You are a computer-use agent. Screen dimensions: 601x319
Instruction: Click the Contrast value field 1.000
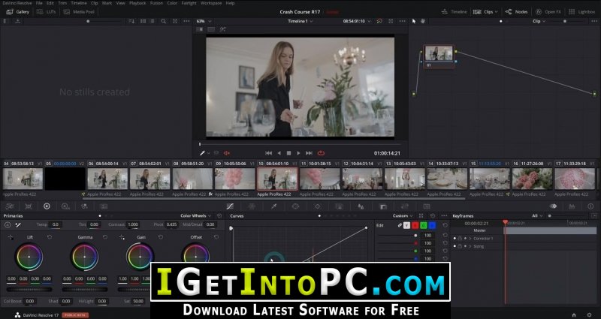(x=133, y=224)
